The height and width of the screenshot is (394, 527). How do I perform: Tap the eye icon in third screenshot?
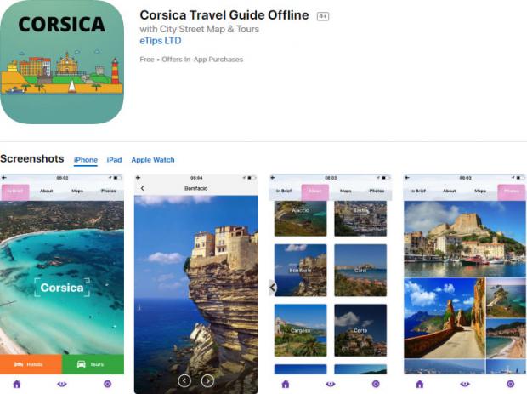pyautogui.click(x=331, y=384)
